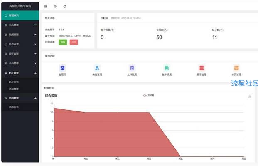Expand the sidebar 会员管理 dropdown arrow
Screen dimensions: 258x166
pyautogui.click(x=35, y=63)
